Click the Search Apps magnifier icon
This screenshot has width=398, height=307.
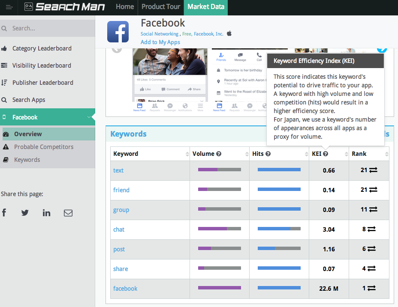click(x=4, y=100)
